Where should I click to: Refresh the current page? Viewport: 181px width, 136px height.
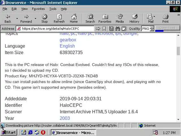point(59,19)
